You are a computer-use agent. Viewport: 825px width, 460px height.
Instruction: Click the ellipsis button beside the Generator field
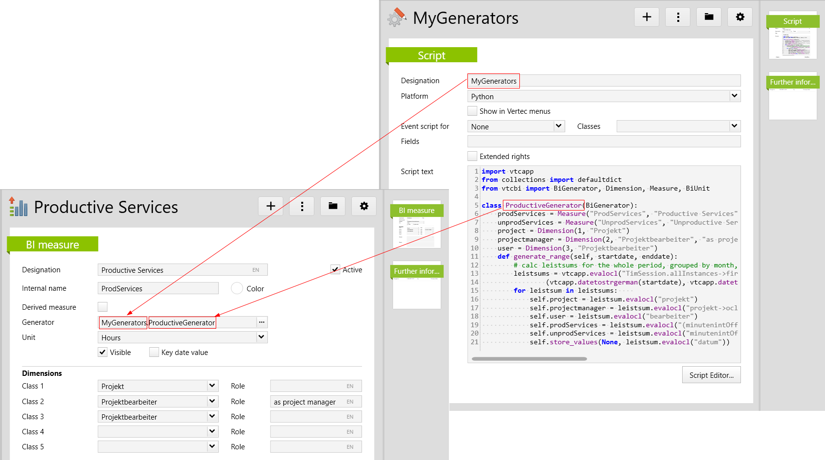(x=262, y=322)
